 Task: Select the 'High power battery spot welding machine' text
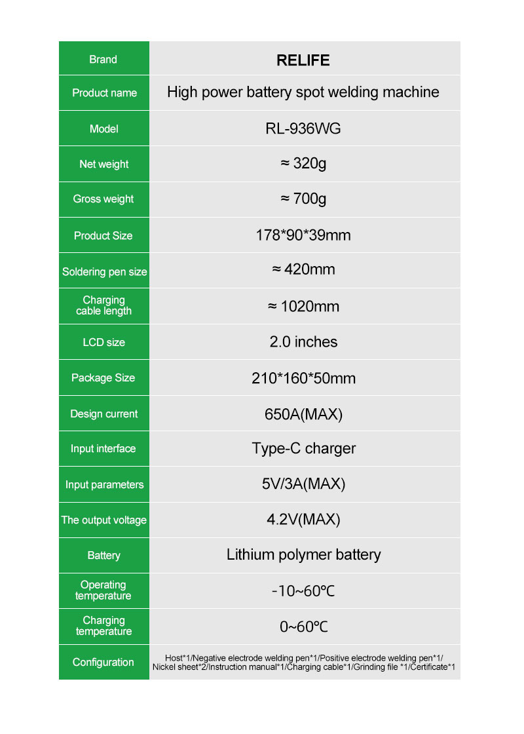(303, 92)
